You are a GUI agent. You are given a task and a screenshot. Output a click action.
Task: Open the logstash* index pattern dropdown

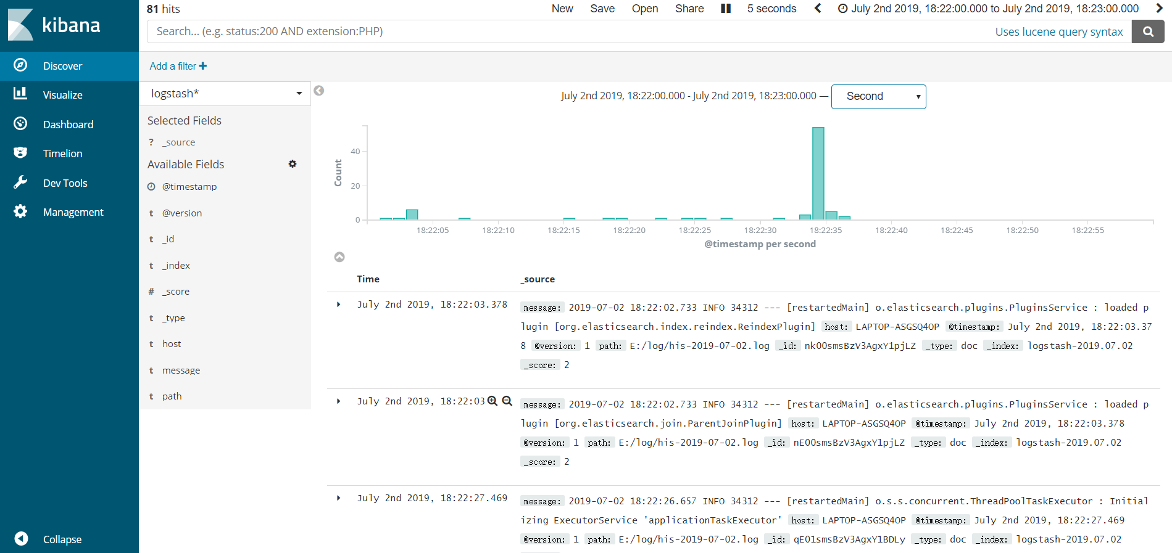(225, 94)
